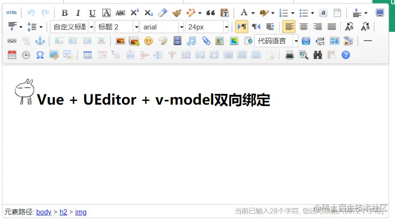Expand unordered list style options

312,13
